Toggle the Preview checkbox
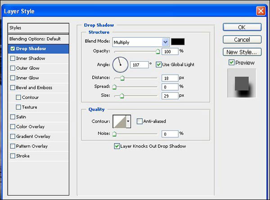This screenshot has height=200, width=270. click(x=231, y=62)
